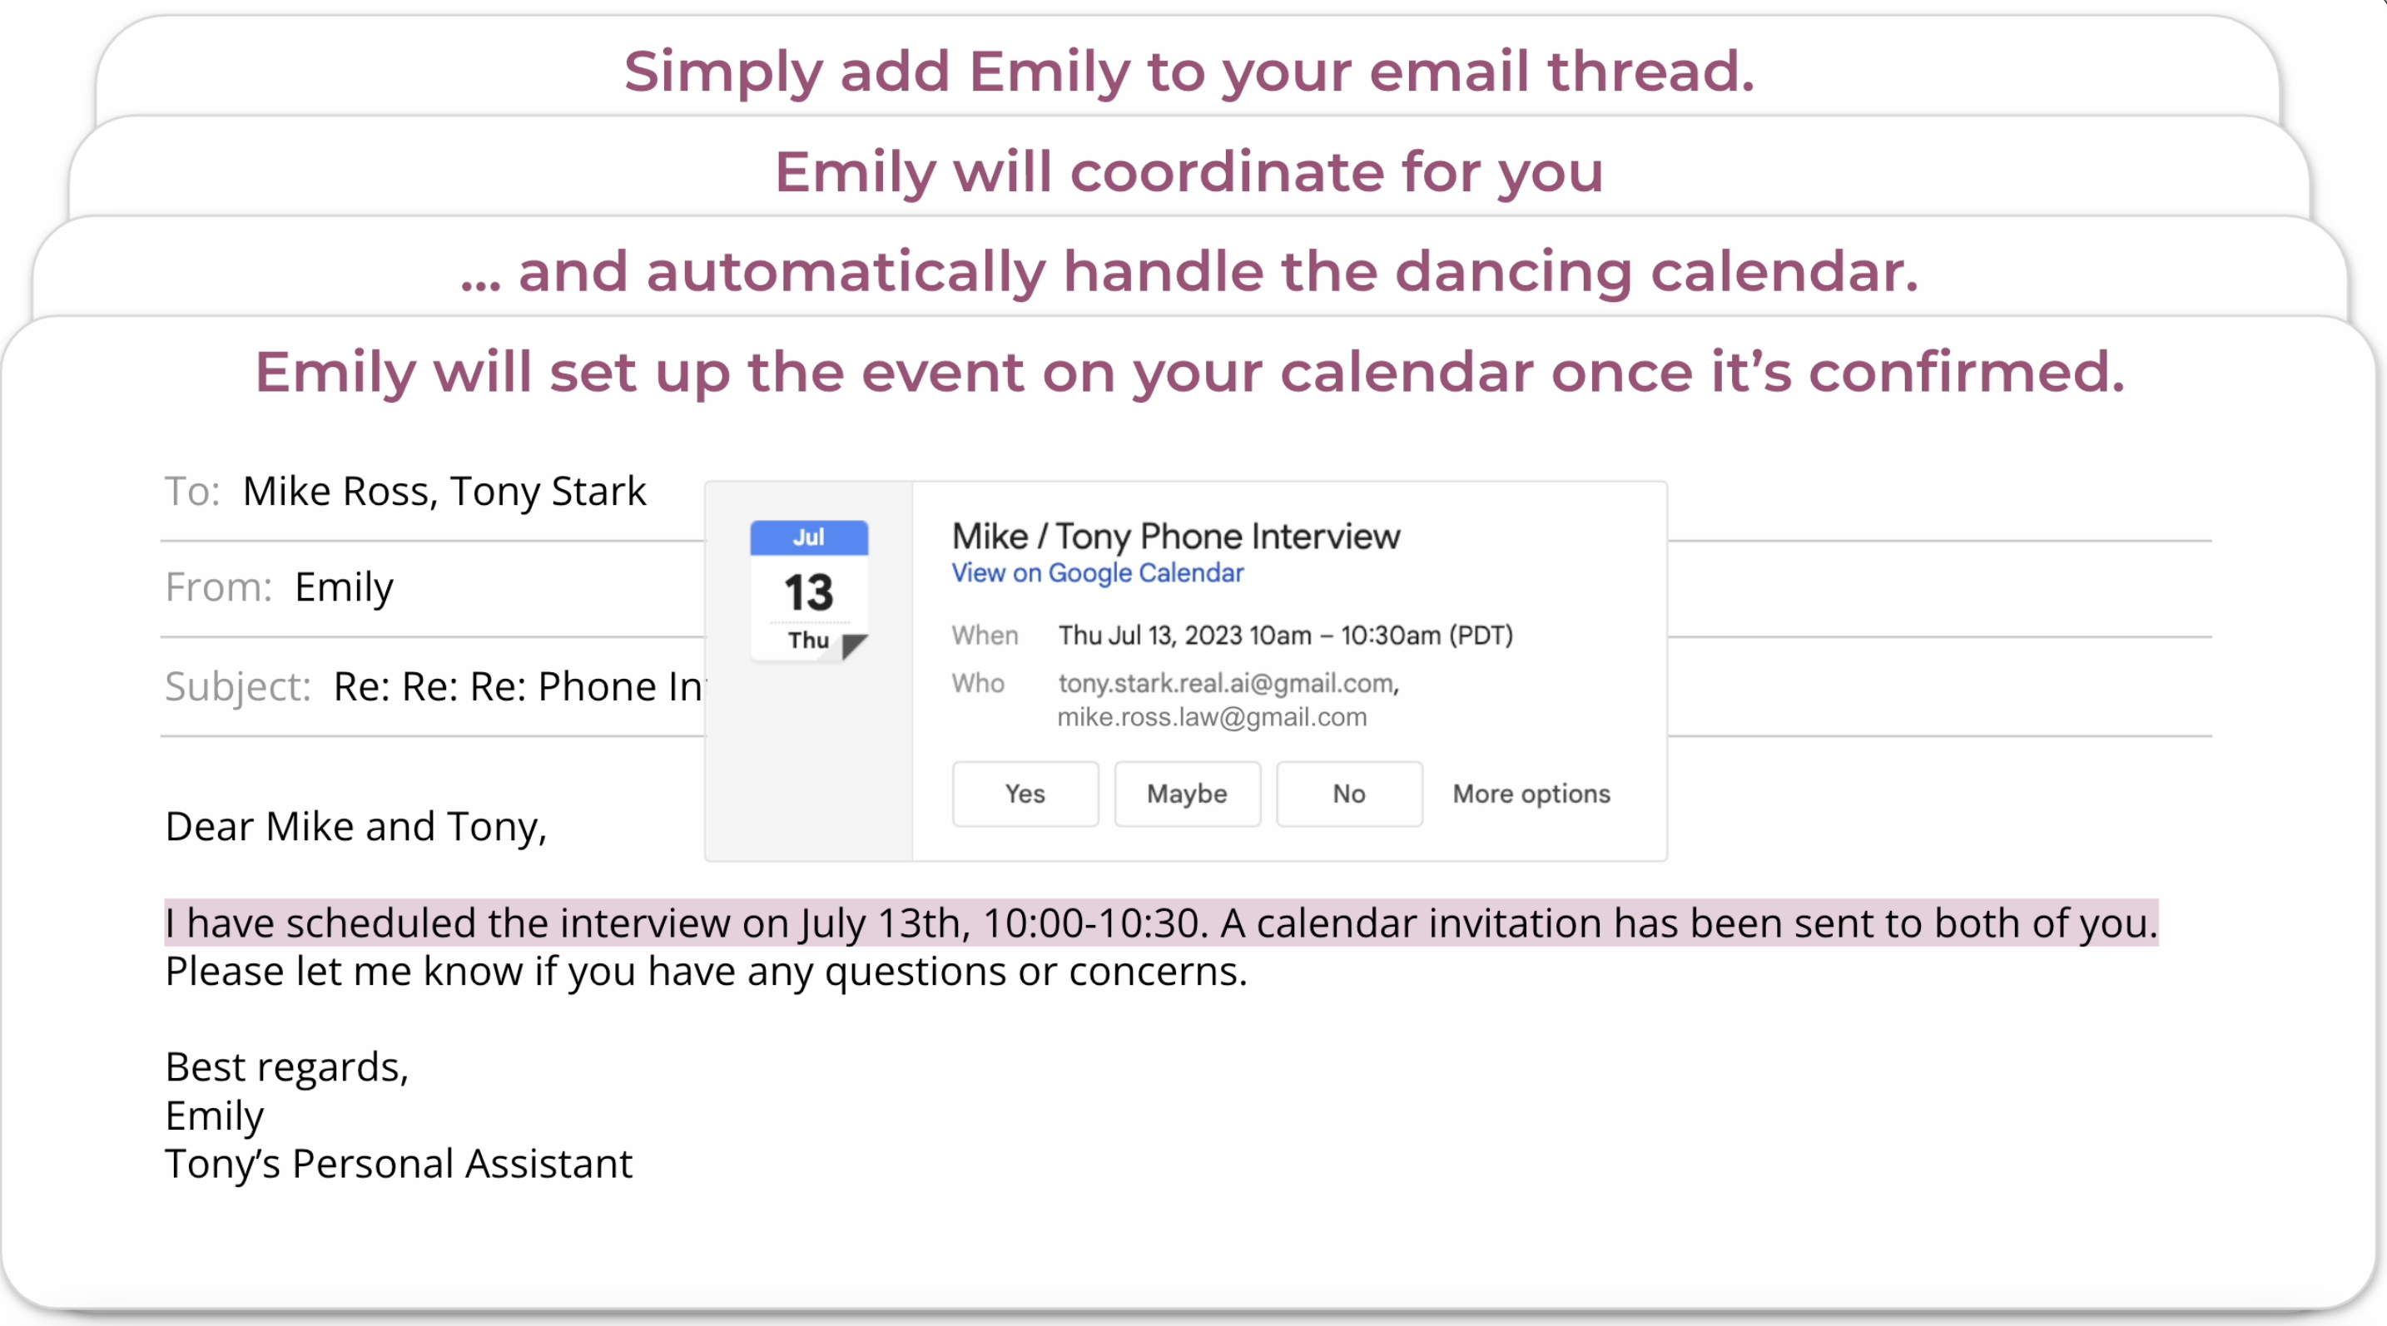Select the 'dancing calendar' card tab
Viewport: 2387px width, 1326px height.
(x=1189, y=271)
